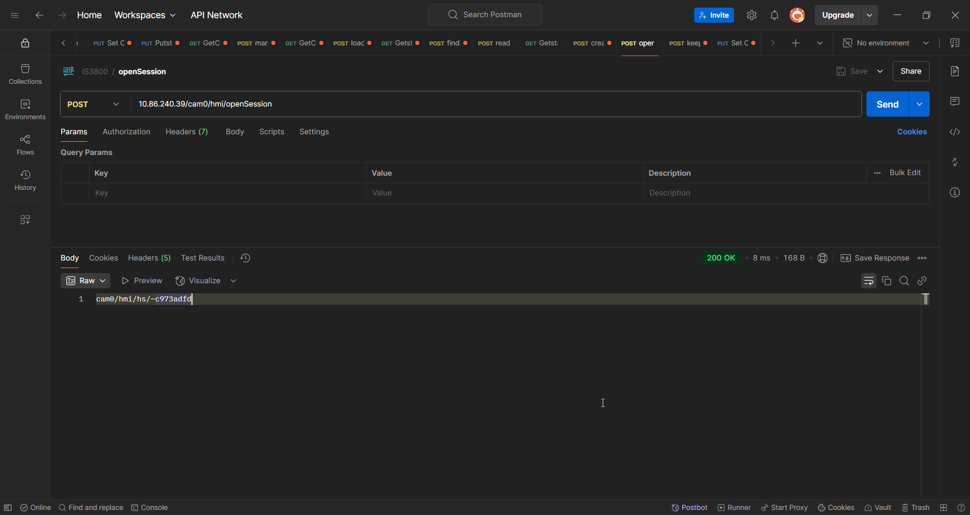The width and height of the screenshot is (970, 515).
Task: Toggle wrap lines in response viewer
Action: 868,281
